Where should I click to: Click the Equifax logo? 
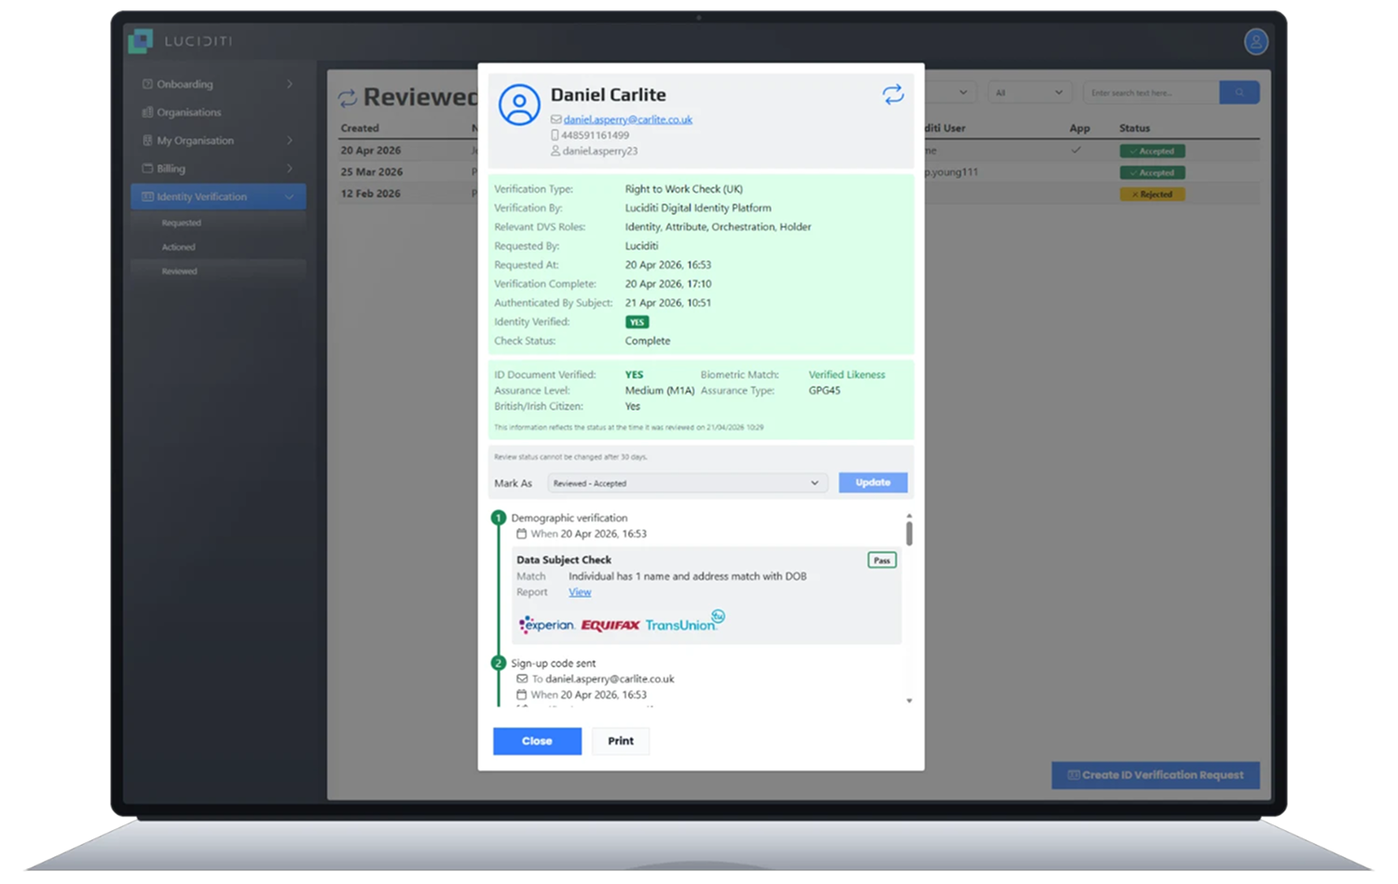610,625
